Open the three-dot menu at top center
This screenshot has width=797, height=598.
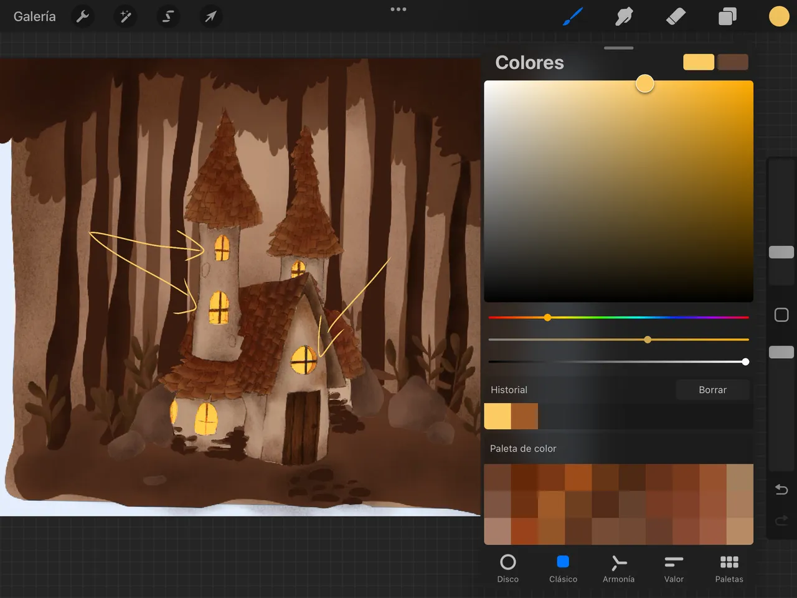coord(398,9)
